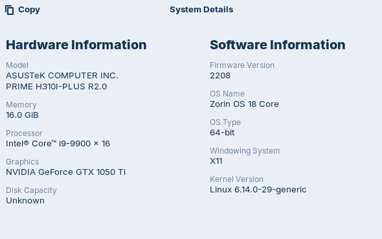The image size is (382, 239).
Task: Click the OS Type label
Action: pos(225,122)
